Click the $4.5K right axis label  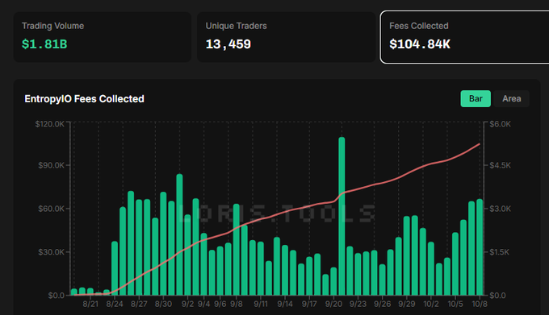[500, 165]
